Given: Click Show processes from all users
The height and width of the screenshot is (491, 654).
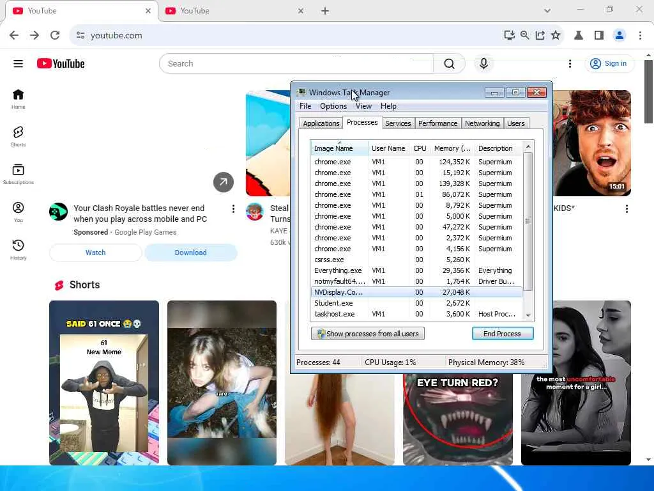Looking at the screenshot, I should click(x=367, y=334).
